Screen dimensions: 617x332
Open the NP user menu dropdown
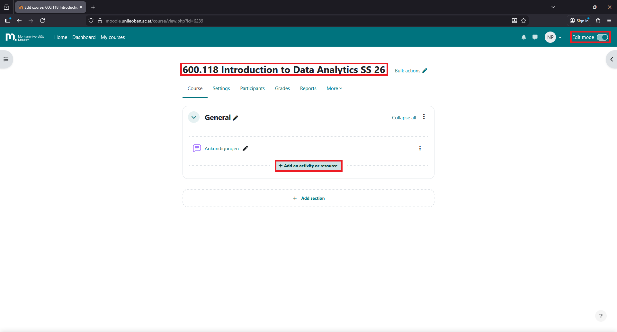click(553, 37)
